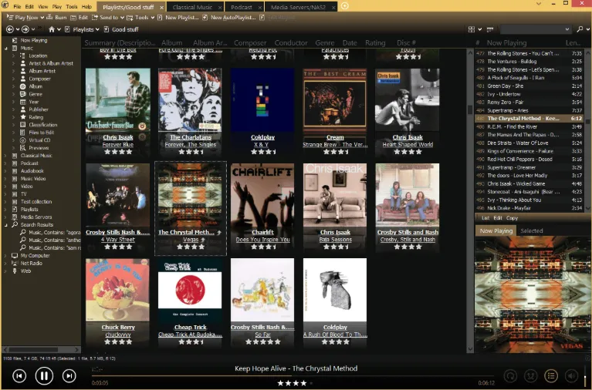
Task: Switch to the Selected tab
Action: [x=531, y=230]
